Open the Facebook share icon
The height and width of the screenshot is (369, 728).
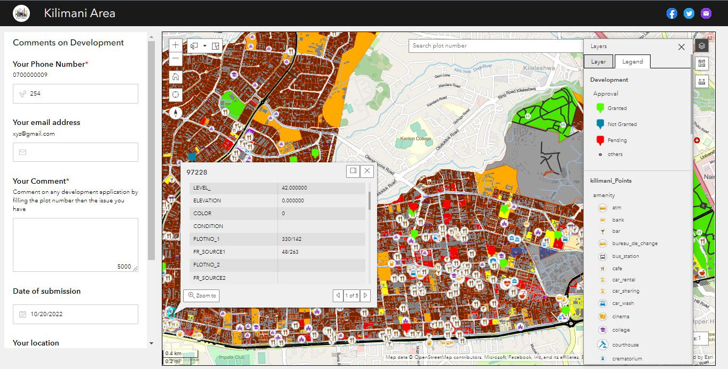coord(672,13)
